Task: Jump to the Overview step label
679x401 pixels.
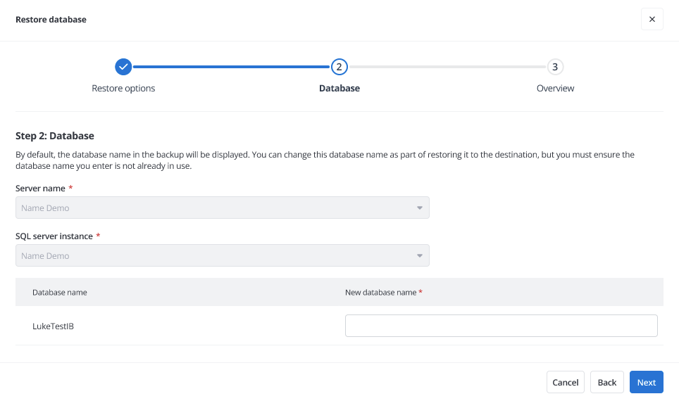Action: (x=555, y=89)
